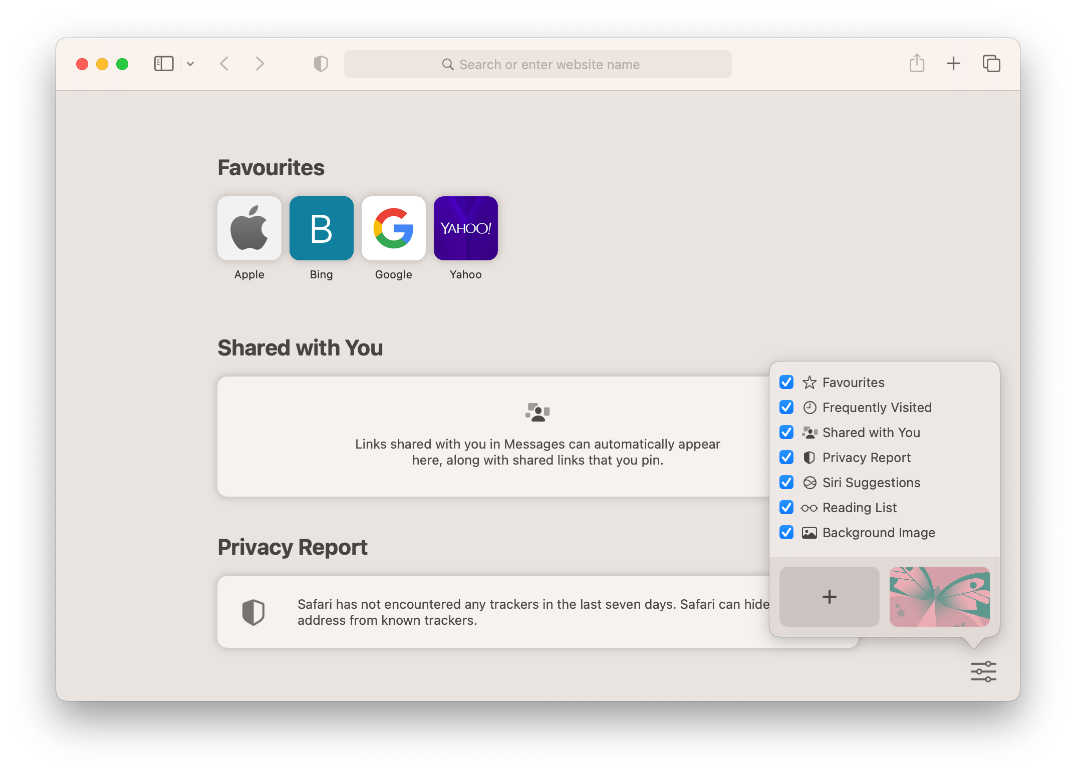Close the window with red button

[x=82, y=64]
